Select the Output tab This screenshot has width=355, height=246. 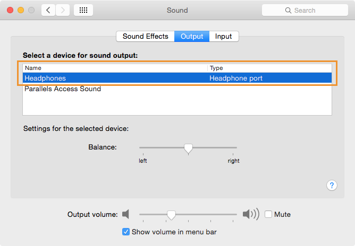point(192,37)
